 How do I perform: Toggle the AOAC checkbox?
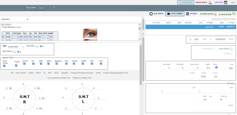pyautogui.click(x=74, y=64)
